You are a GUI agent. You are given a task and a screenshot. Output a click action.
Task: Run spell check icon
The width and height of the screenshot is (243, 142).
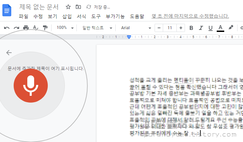[35, 28]
